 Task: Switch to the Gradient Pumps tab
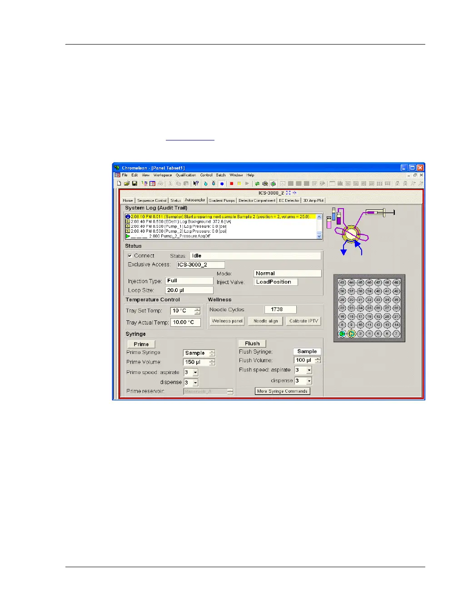coord(222,200)
